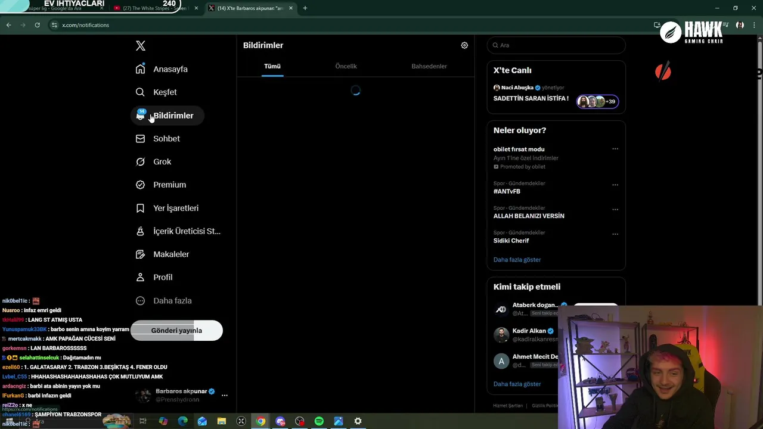Close The White Stripes YouTube tab
Screen dimensions: 763x429
click(196, 8)
